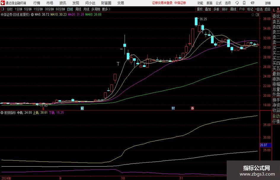This screenshot has width=280, height=180.
Task: Click the 游客 guest account label
Action: (x=268, y=3)
